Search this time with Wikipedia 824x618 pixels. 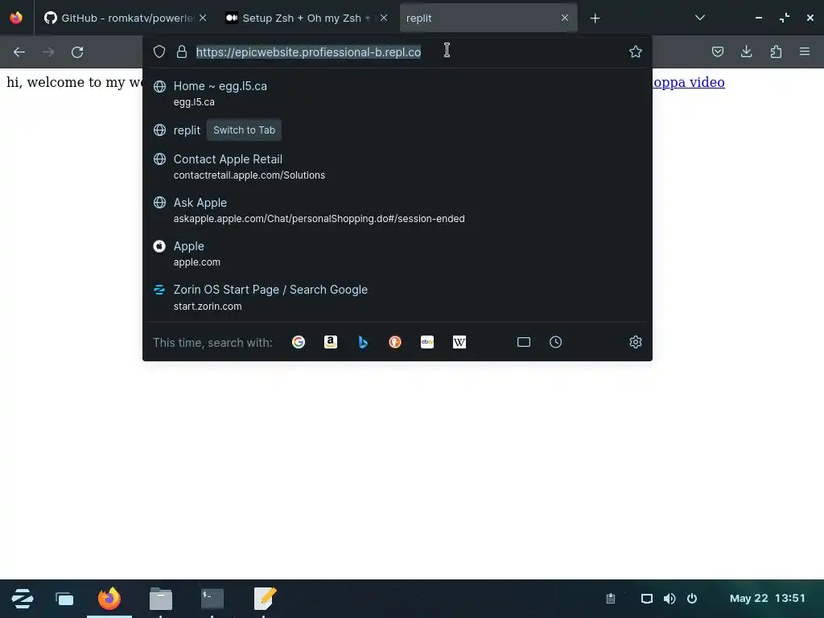459,342
